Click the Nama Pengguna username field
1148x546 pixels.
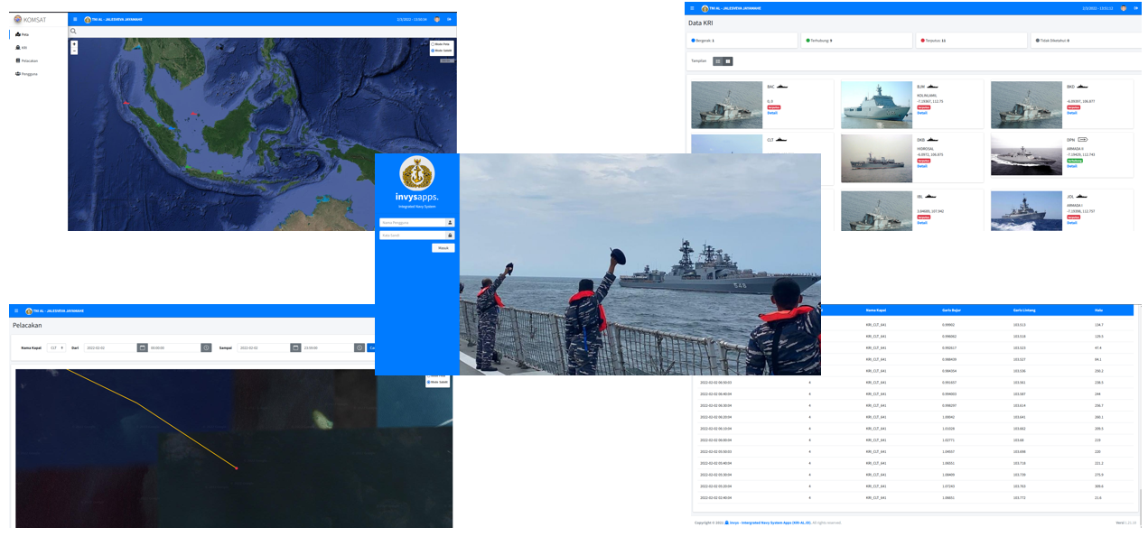pyautogui.click(x=412, y=222)
